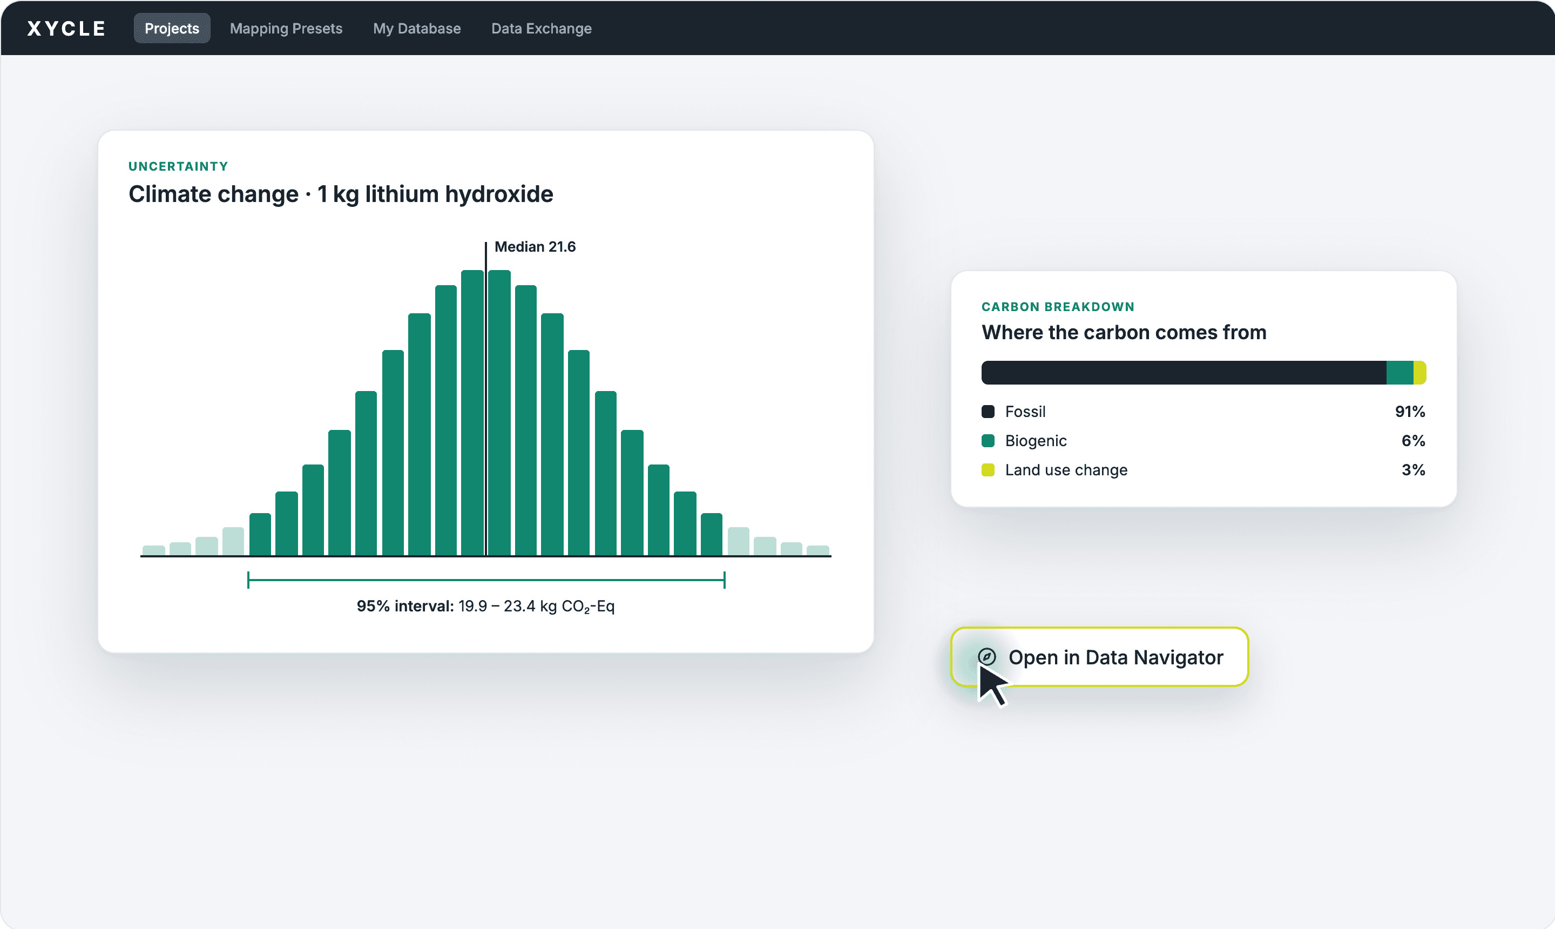Click the 95% interval range bracket line
Screen dimensions: 1555x929
(x=486, y=580)
